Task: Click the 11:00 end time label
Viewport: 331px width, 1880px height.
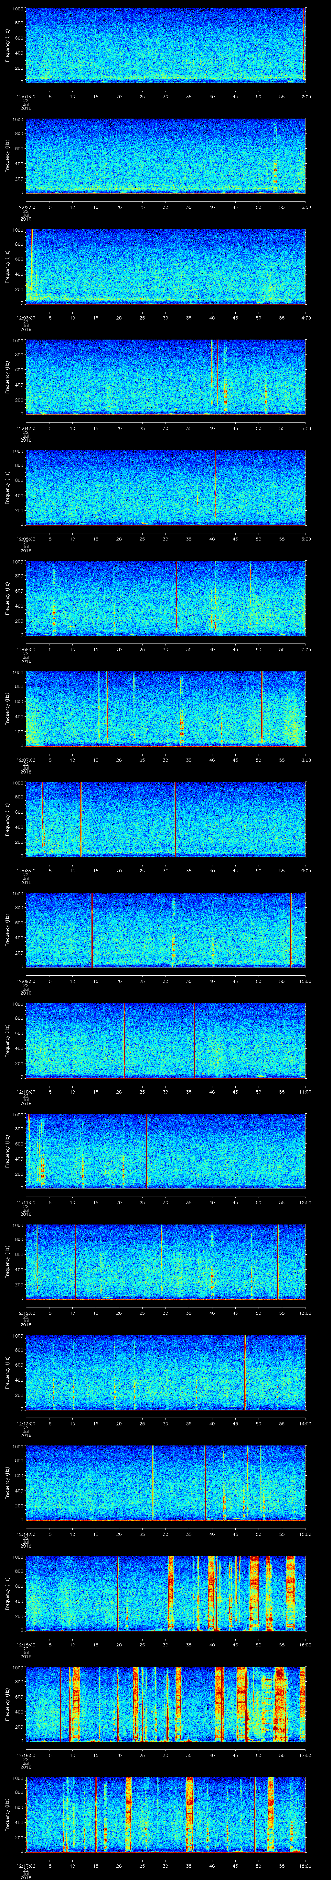Action: 305,1092
